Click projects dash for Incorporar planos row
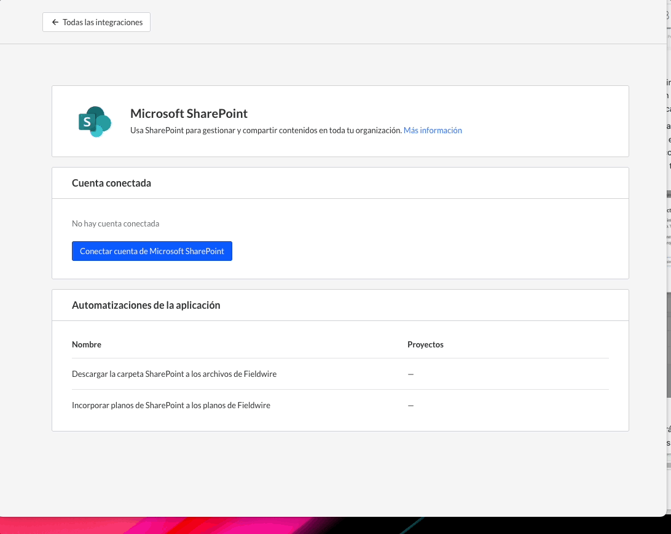Image resolution: width=671 pixels, height=534 pixels. click(x=411, y=405)
